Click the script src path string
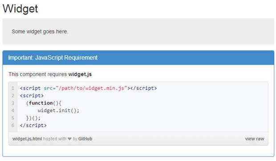This screenshot has width=276, height=161. 91,88
